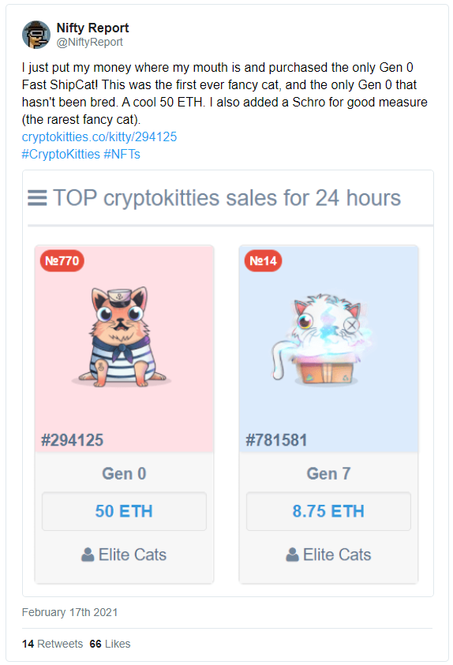Click the February 17th 2021 timestamp

click(69, 612)
